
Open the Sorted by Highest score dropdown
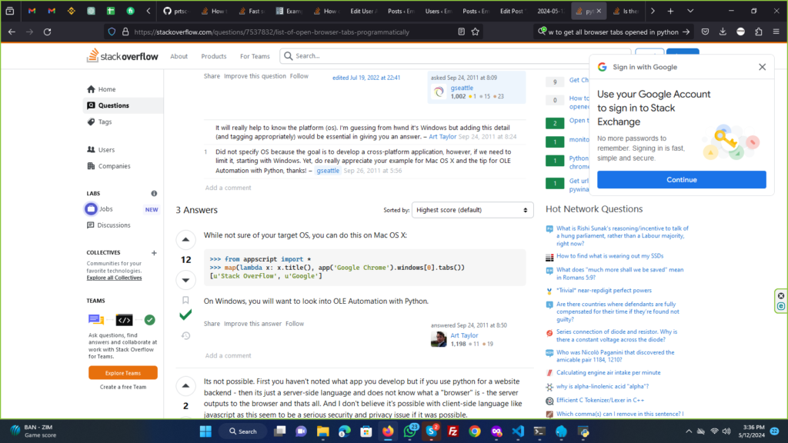472,210
